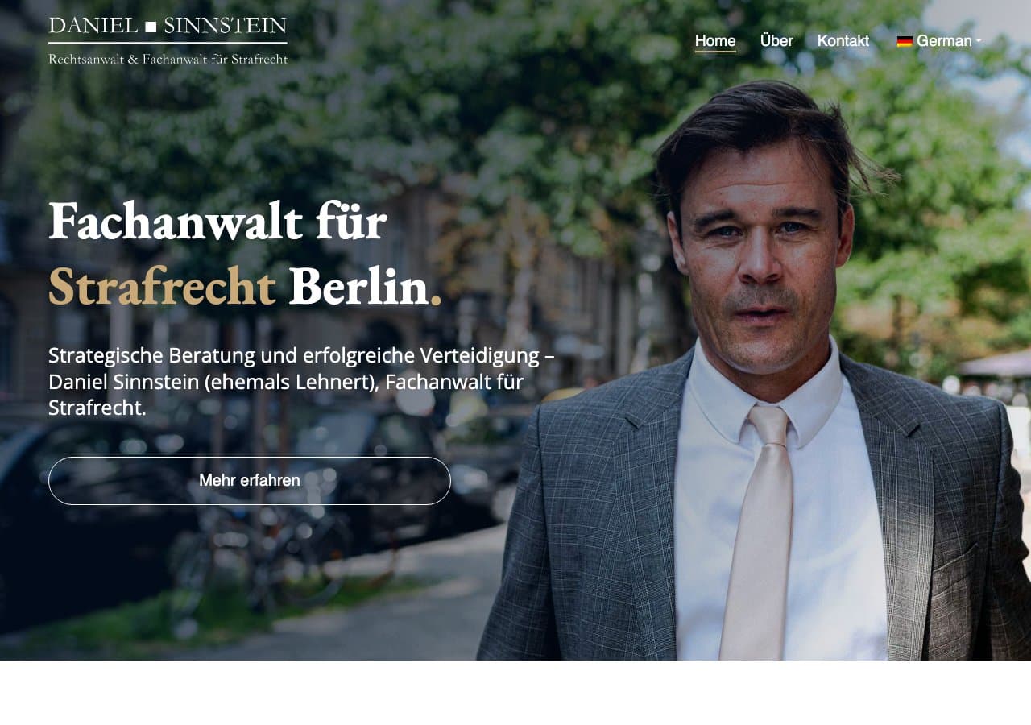Click the word SINNSTEIN in the logo
1031x725 pixels.
pos(226,26)
